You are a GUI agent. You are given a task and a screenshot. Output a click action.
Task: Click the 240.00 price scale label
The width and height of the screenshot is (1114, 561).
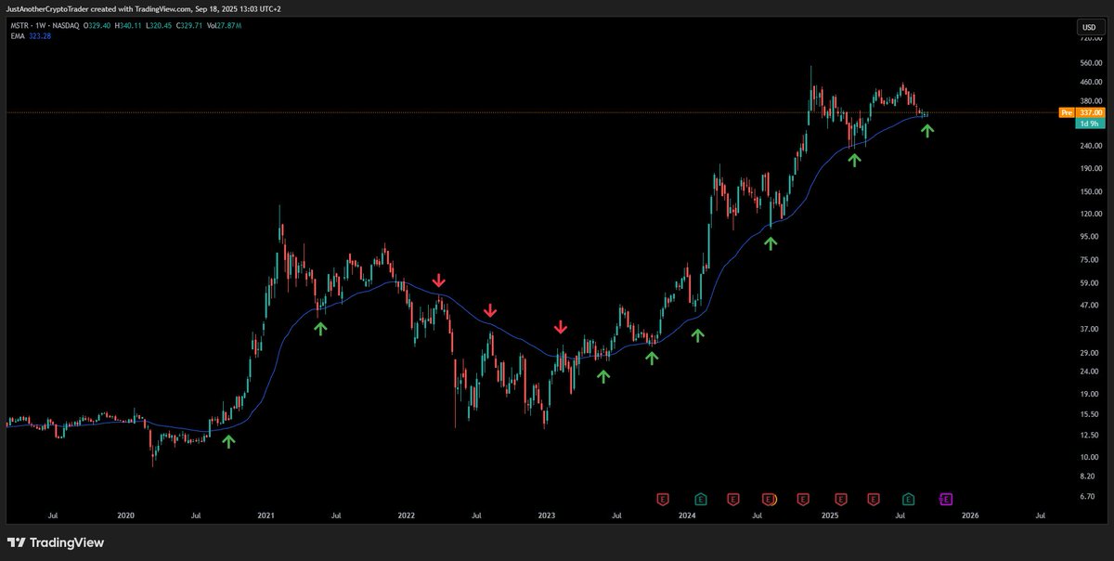pos(1090,146)
